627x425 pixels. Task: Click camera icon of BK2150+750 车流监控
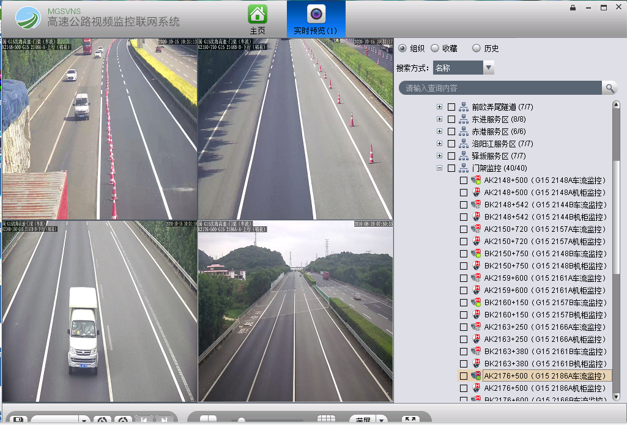tap(476, 254)
